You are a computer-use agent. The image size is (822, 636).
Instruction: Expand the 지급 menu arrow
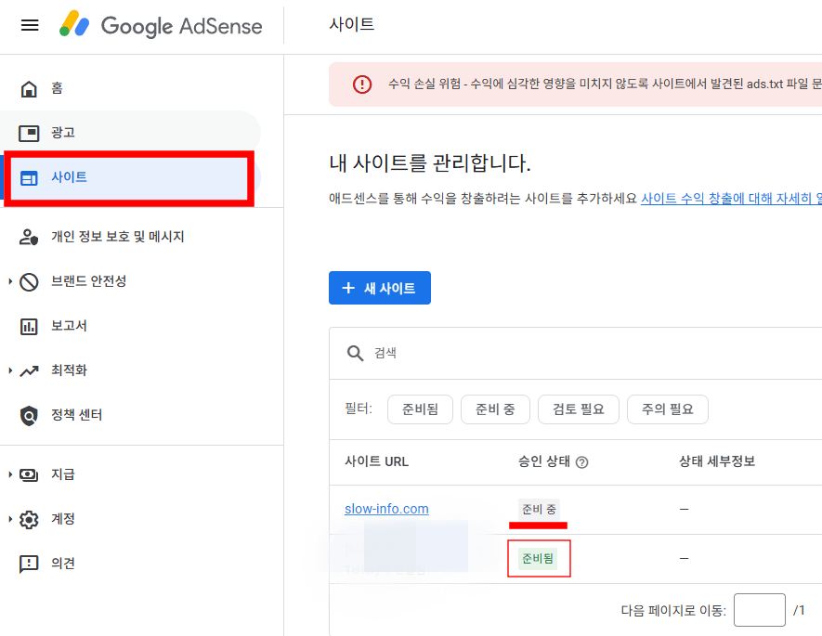tap(10, 474)
